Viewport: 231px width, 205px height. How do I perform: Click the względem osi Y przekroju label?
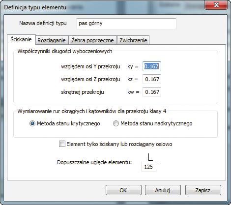pos(90,66)
